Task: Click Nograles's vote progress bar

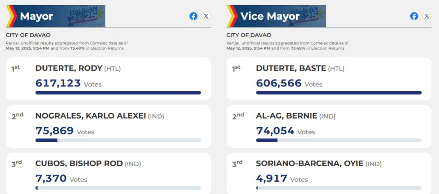Action: point(118,140)
